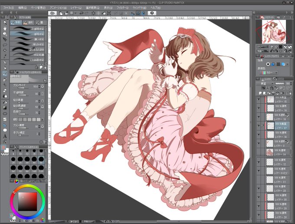
Task: Click the color wheel square saturation area
Action: click(27, 201)
